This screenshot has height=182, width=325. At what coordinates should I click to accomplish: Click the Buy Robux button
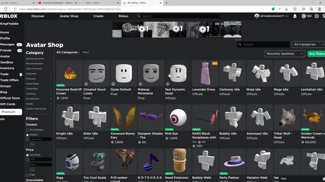pyautogui.click(x=316, y=54)
